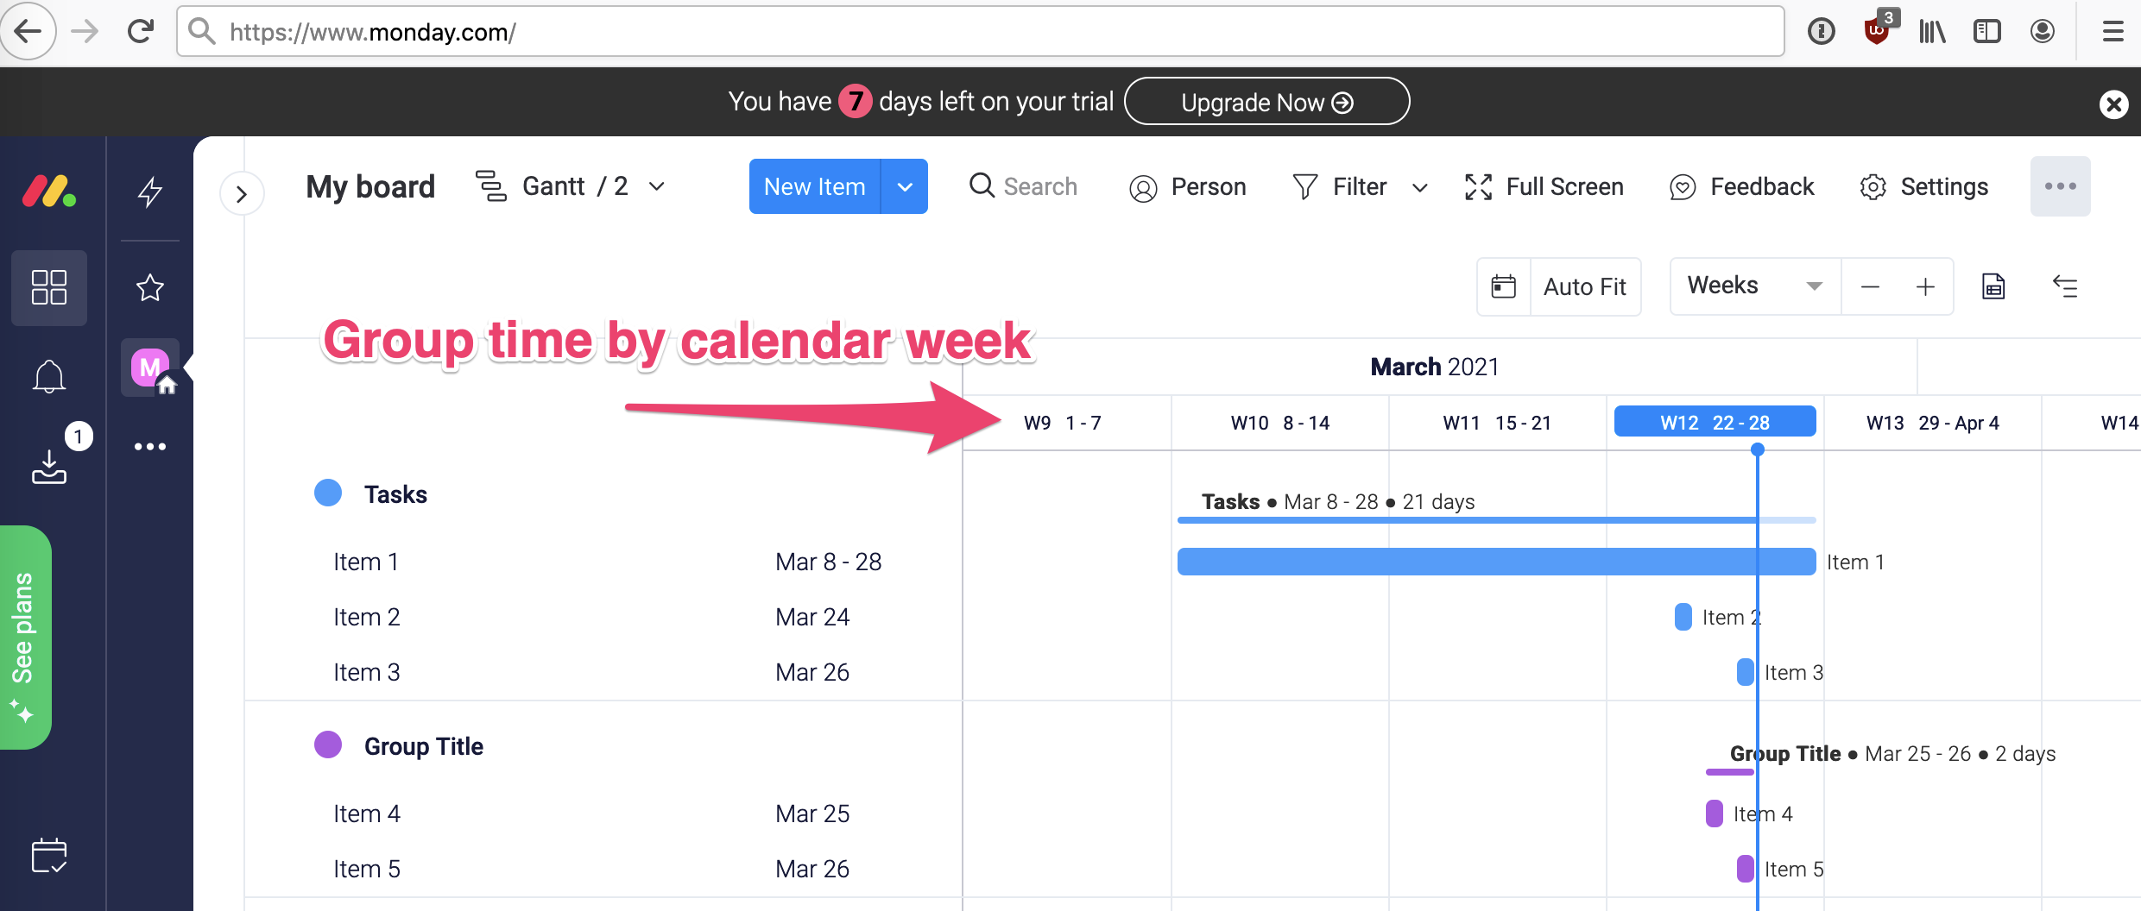The width and height of the screenshot is (2141, 911).
Task: Open the favorites star panel
Action: coord(149,287)
